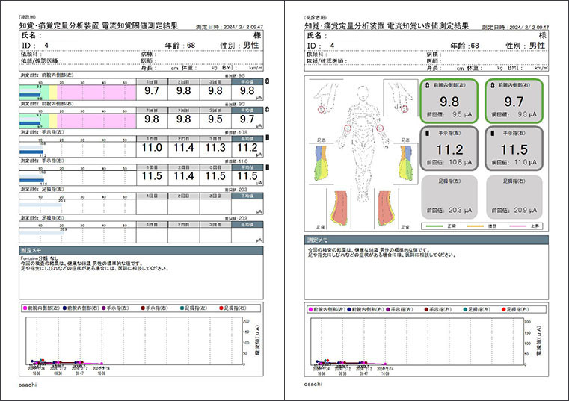Click the red circle on the upper-left hand sketch
Image resolution: width=569 pixels, height=401 pixels.
click(x=322, y=109)
